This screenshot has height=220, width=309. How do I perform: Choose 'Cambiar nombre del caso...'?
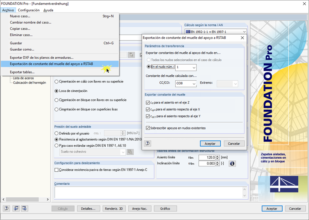click(60, 22)
